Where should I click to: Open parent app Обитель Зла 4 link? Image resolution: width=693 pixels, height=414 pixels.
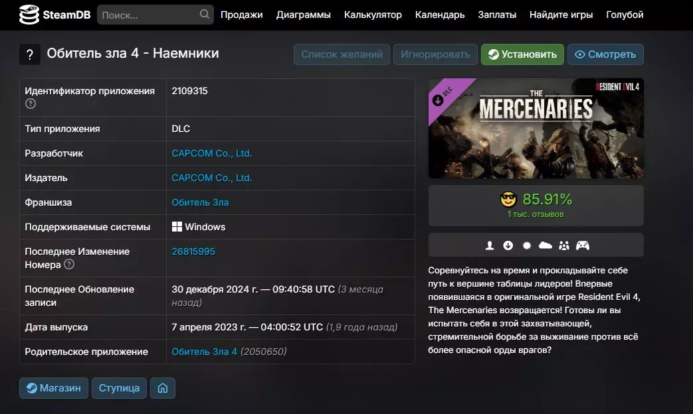(x=204, y=352)
